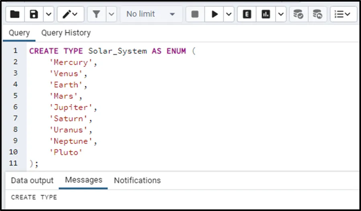Expand the explain options dropdown arrow
The height and width of the screenshot is (211, 361).
click(280, 14)
